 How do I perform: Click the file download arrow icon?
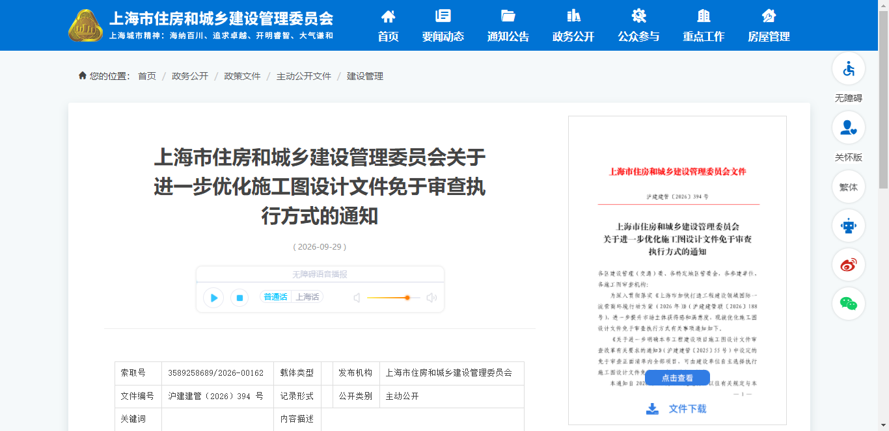652,409
